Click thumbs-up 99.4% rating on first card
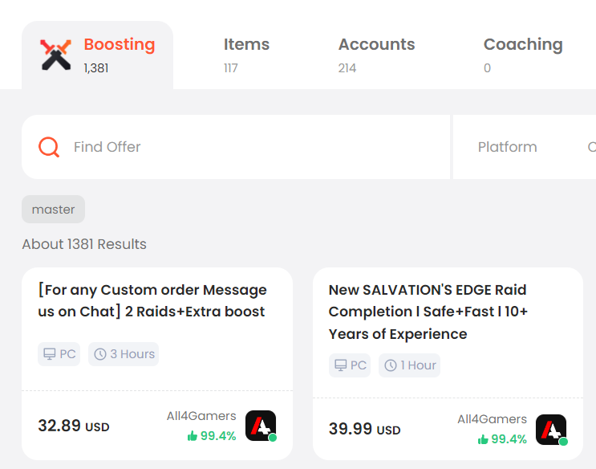The height and width of the screenshot is (469, 596). coord(212,436)
